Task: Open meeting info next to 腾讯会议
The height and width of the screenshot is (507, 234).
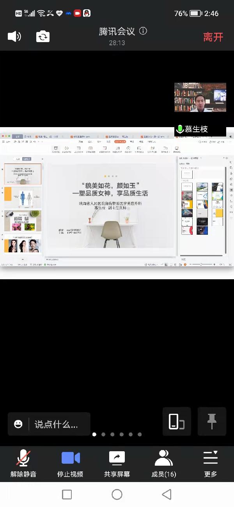Action: click(143, 31)
